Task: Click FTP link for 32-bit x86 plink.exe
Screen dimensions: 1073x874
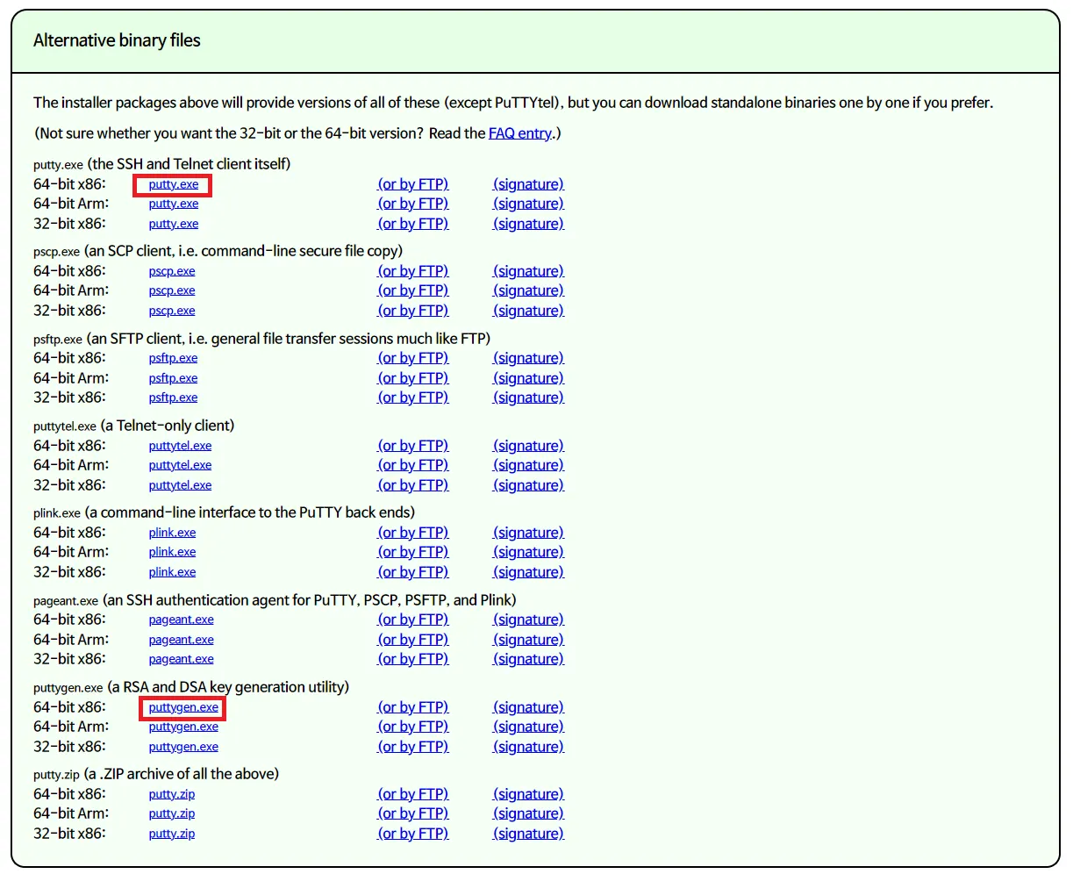Action: click(x=413, y=572)
